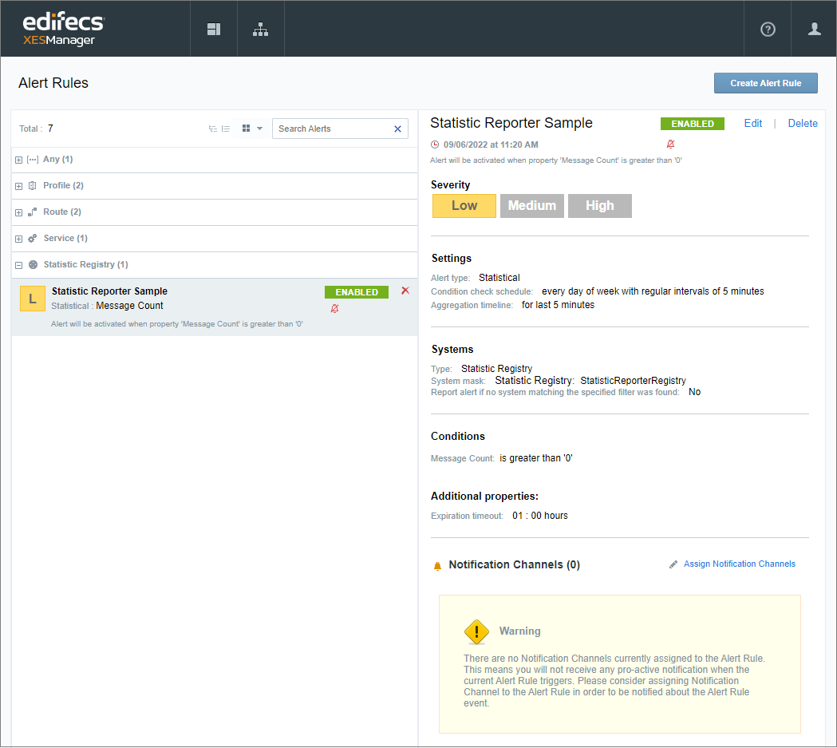
Task: Click the Service gears icon in the sidebar
Action: pyautogui.click(x=32, y=238)
